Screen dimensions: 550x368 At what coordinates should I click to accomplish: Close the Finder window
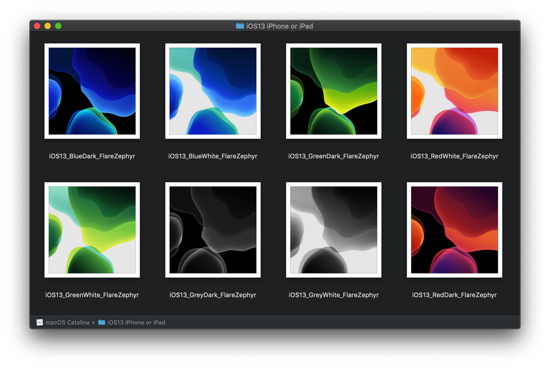(x=37, y=26)
